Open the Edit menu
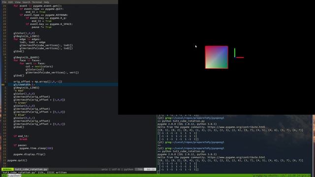The width and height of the screenshot is (315, 177). click(10, 2)
